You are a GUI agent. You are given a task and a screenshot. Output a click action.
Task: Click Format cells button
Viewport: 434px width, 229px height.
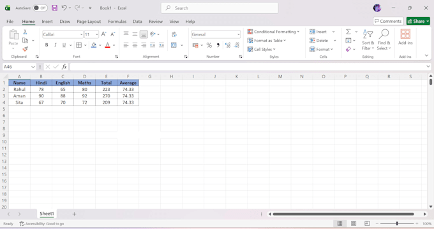(321, 50)
